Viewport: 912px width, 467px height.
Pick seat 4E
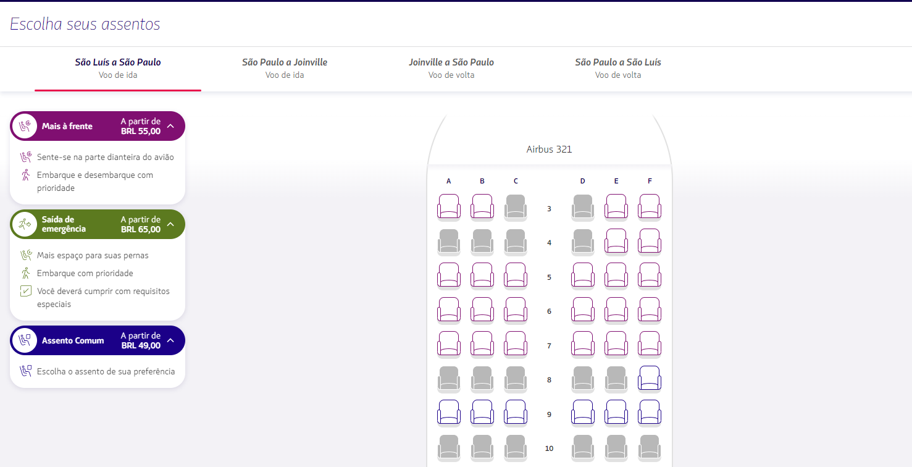616,242
